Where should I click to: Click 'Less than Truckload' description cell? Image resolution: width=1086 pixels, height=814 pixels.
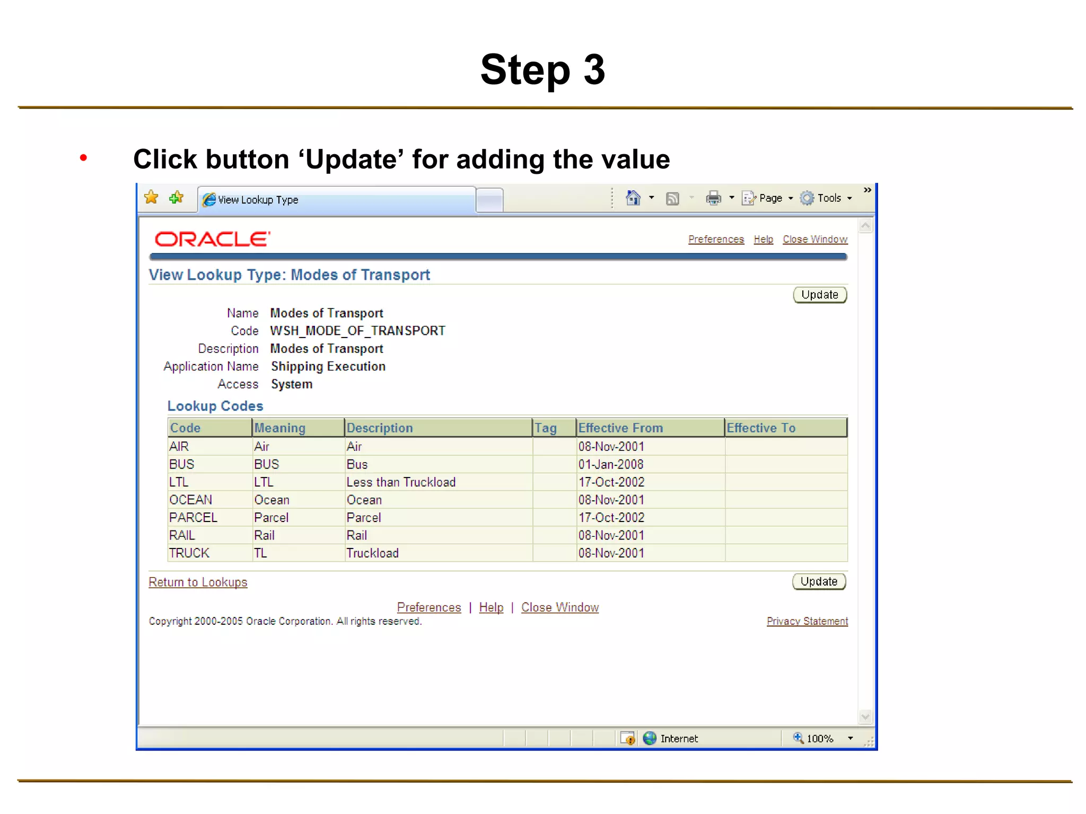tap(439, 482)
